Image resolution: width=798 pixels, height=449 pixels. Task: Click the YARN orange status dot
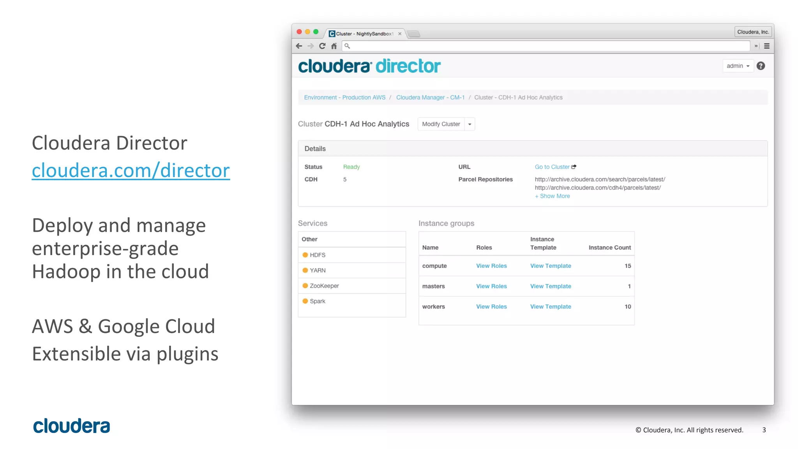(x=305, y=270)
